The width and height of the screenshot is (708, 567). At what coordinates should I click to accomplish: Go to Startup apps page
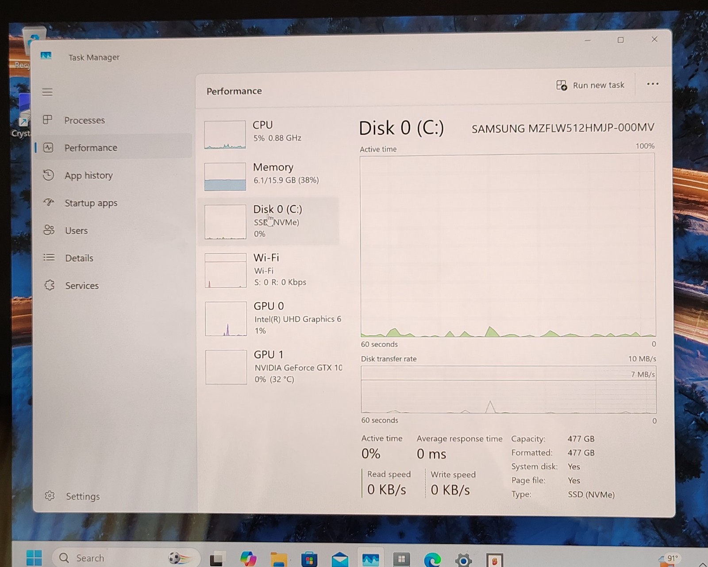(113, 203)
